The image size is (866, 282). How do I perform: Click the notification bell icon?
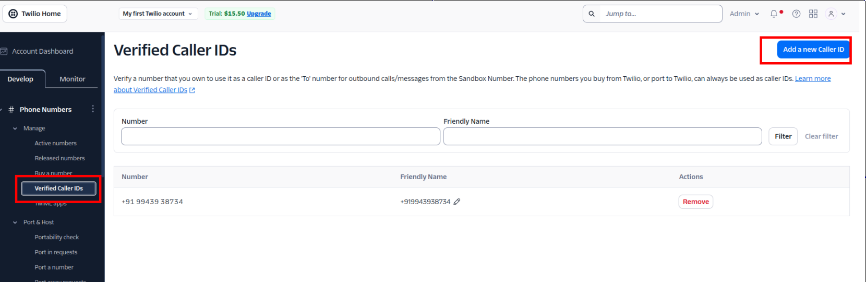pyautogui.click(x=774, y=14)
